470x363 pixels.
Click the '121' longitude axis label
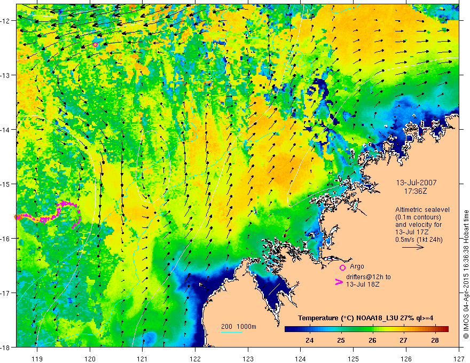pyautogui.click(x=143, y=359)
